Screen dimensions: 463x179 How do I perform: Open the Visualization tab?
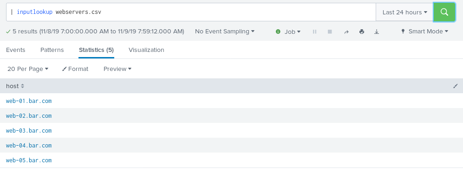(146, 50)
